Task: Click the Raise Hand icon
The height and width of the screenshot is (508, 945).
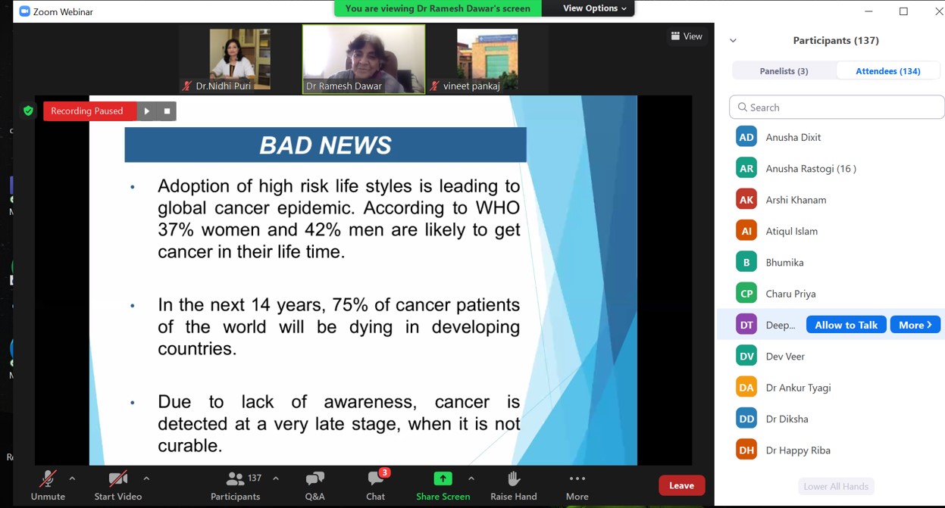Action: click(513, 478)
